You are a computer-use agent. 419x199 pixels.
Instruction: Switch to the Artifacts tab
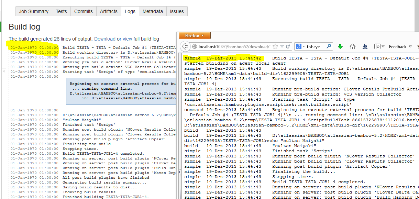[109, 11]
